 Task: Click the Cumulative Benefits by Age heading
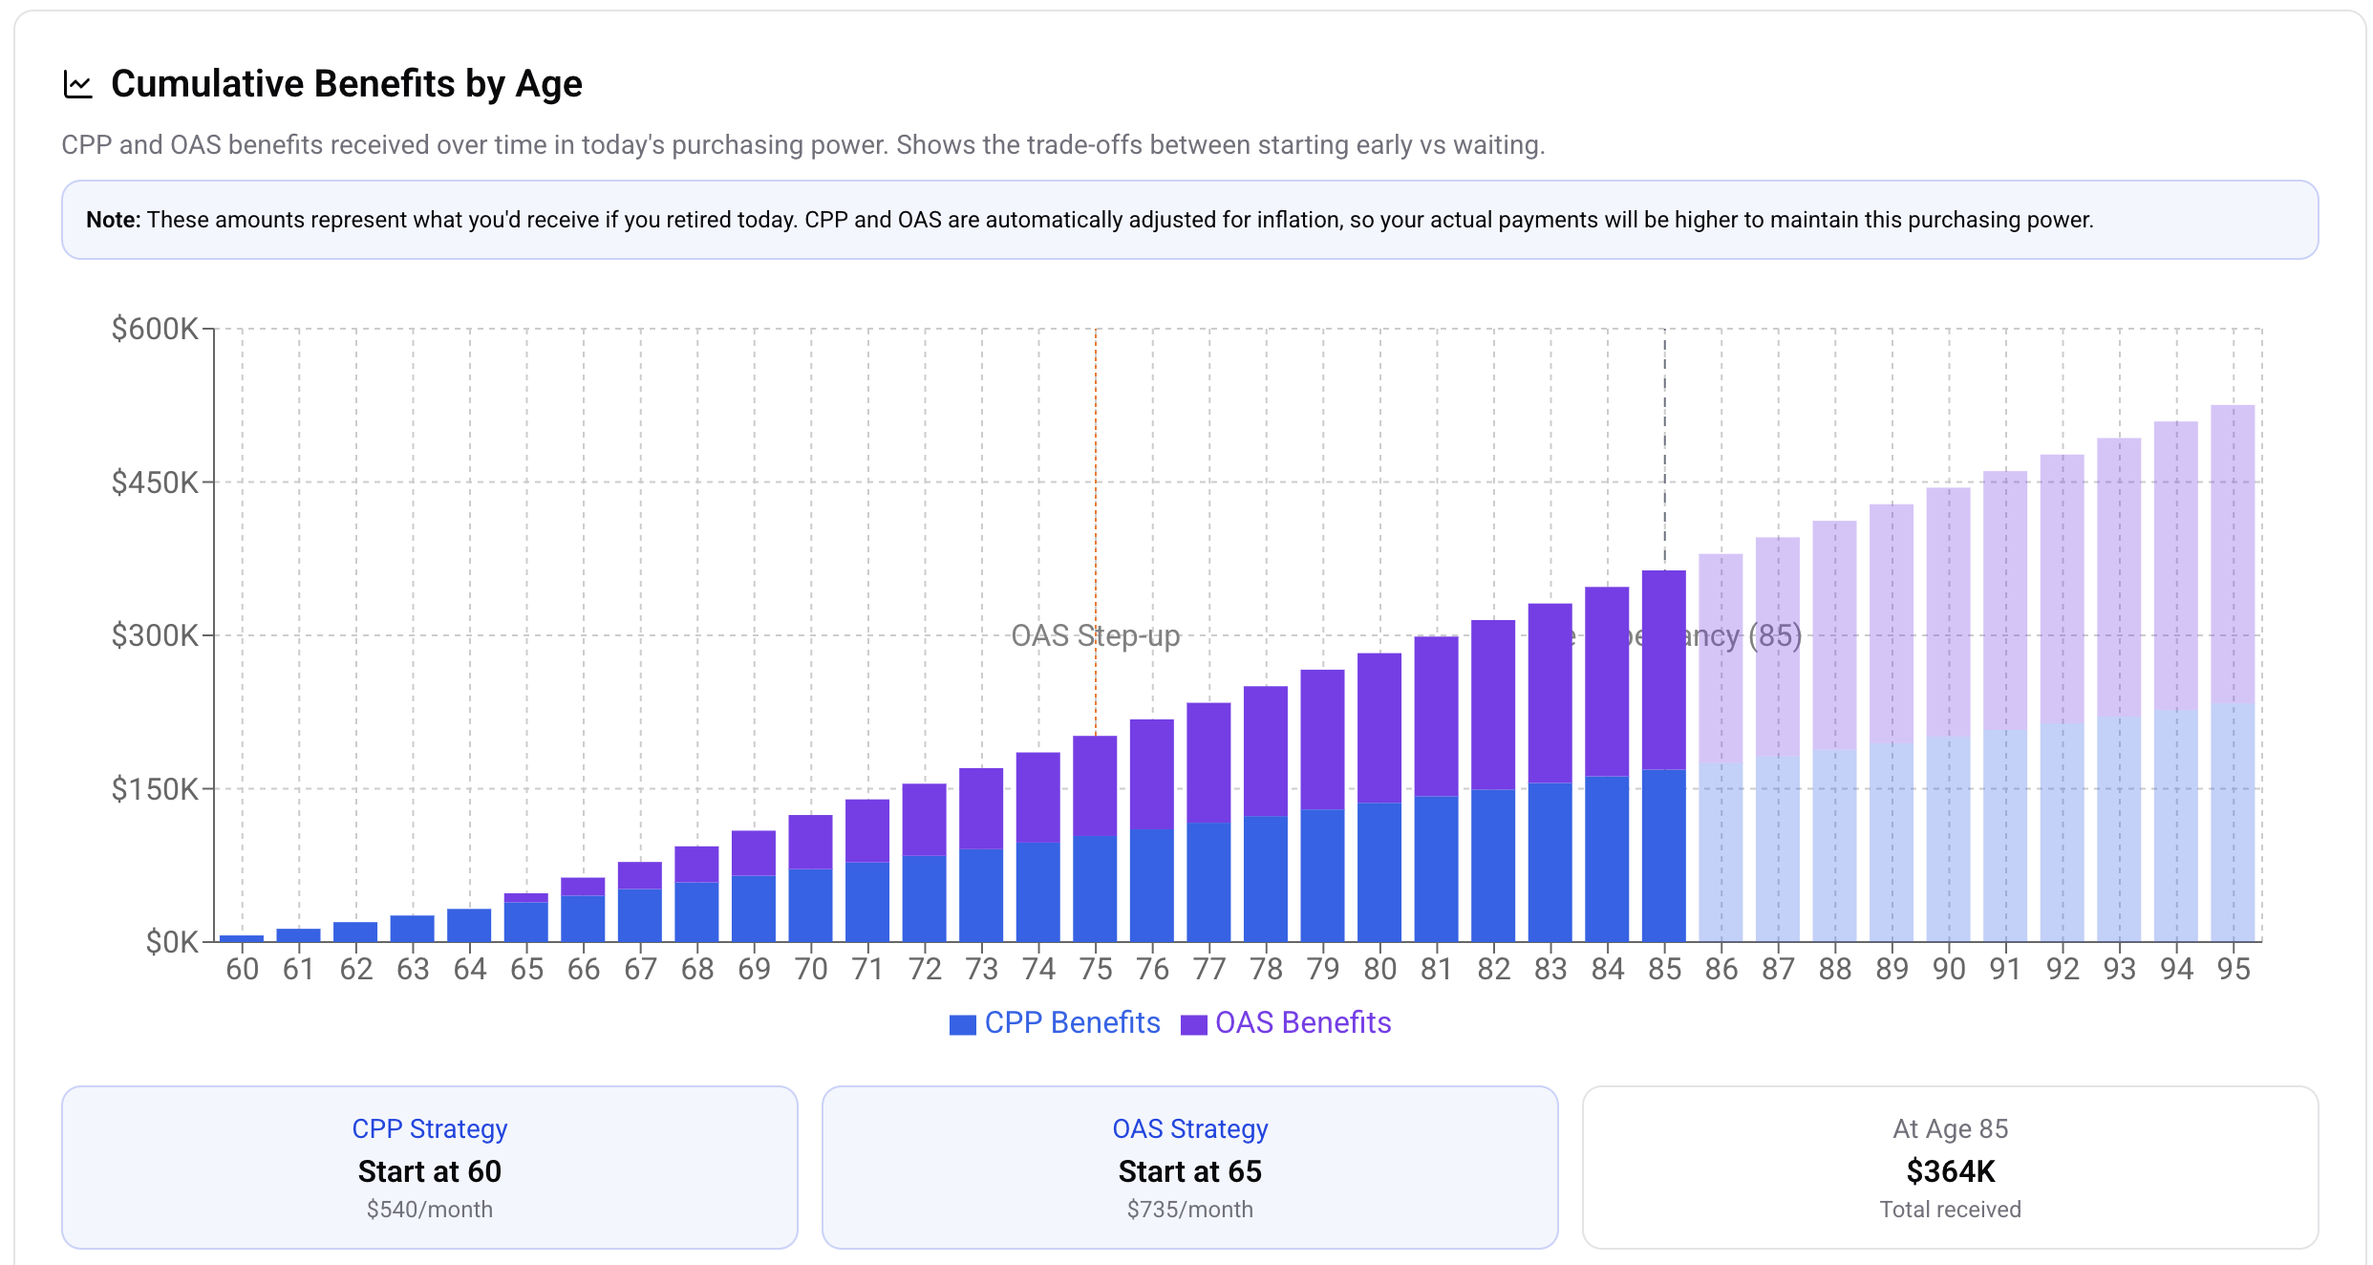click(x=346, y=84)
